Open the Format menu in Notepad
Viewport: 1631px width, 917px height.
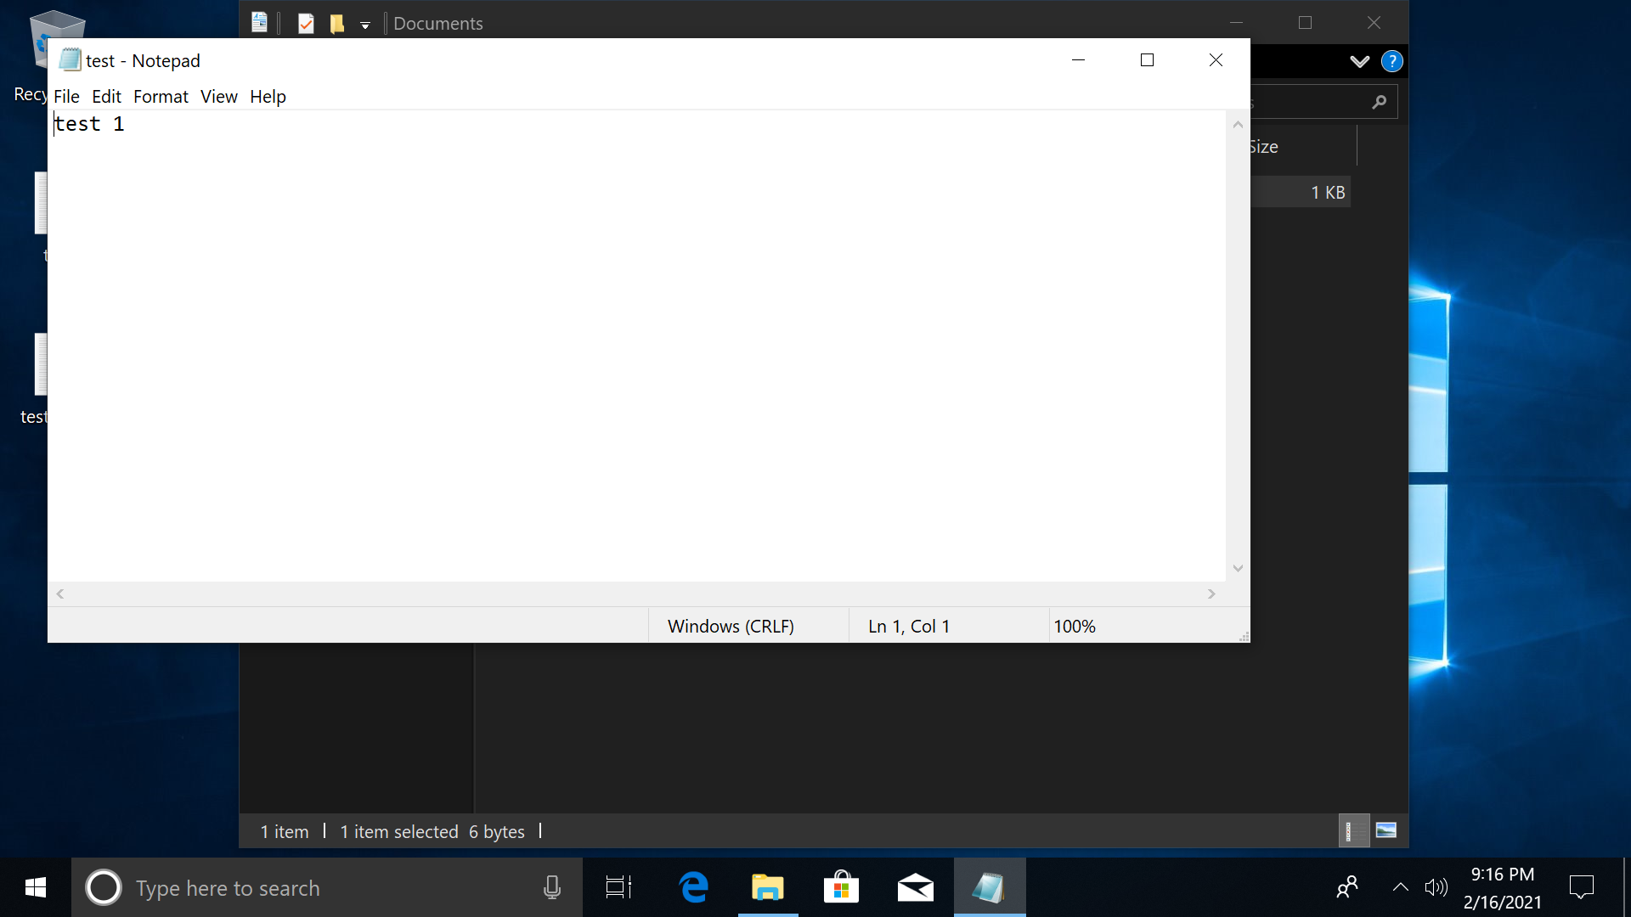[161, 96]
